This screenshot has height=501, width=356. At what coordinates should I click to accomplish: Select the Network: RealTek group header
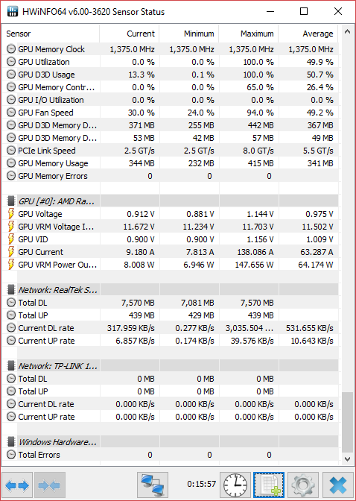(x=171, y=290)
